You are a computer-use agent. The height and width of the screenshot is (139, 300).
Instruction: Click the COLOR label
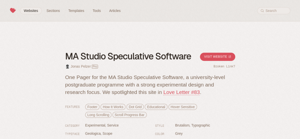click(160, 134)
